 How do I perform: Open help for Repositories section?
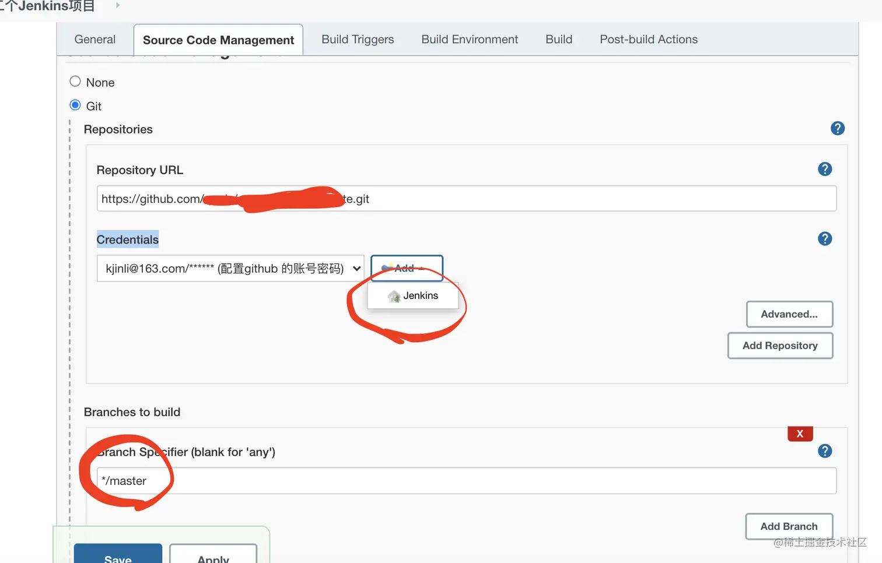[838, 128]
